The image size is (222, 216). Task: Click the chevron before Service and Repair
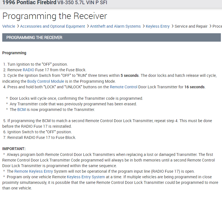tap(173, 26)
